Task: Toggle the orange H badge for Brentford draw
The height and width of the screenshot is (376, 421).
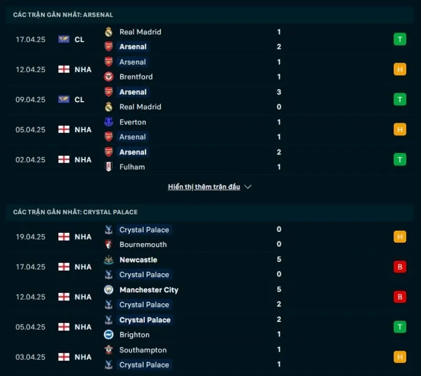Action: [x=400, y=69]
